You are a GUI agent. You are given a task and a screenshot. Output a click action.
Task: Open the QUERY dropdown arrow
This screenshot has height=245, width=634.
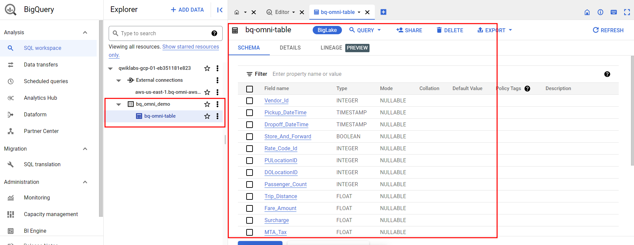pyautogui.click(x=379, y=30)
